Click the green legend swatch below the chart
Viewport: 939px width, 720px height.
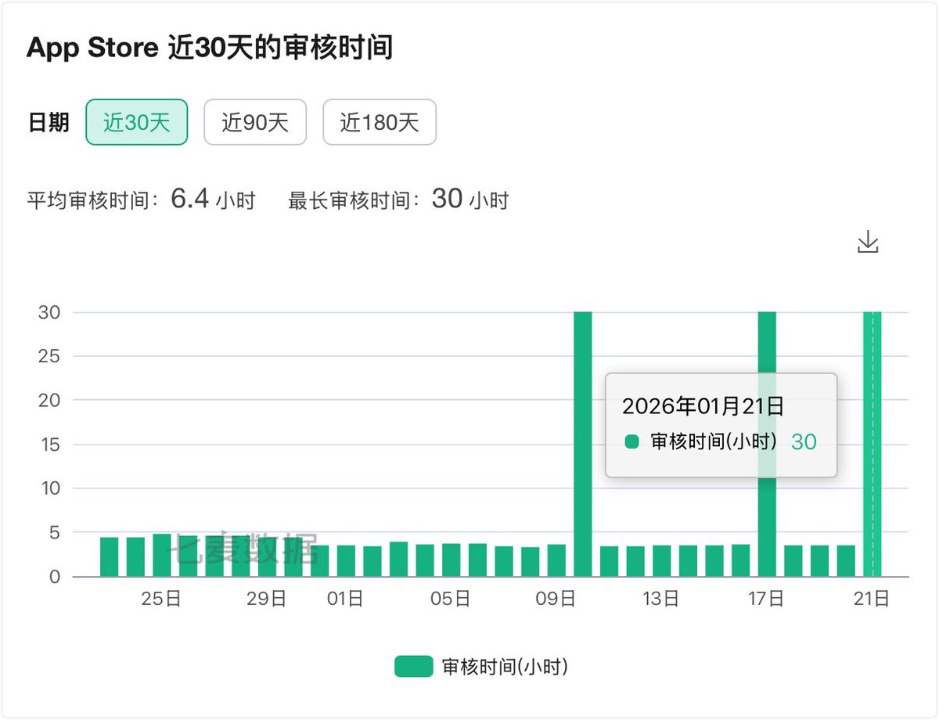(x=413, y=667)
